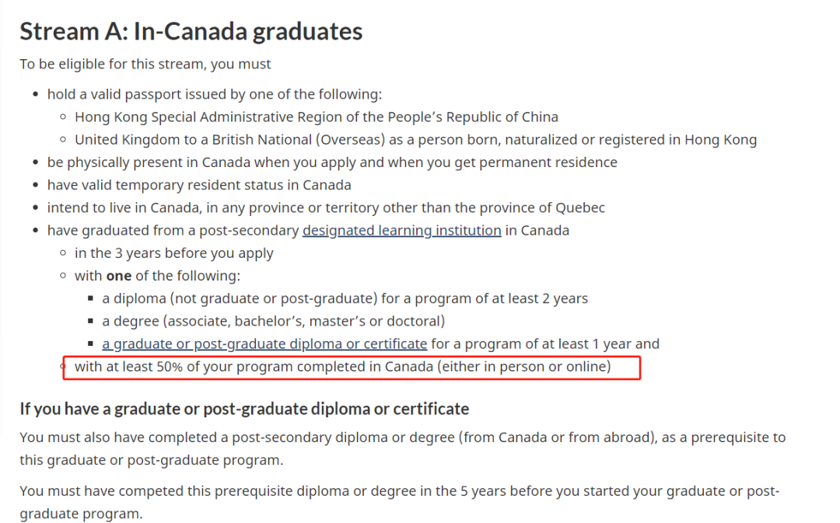
Task: Click 'If you have a graduate or post-graduate' subheading
Action: (x=244, y=409)
